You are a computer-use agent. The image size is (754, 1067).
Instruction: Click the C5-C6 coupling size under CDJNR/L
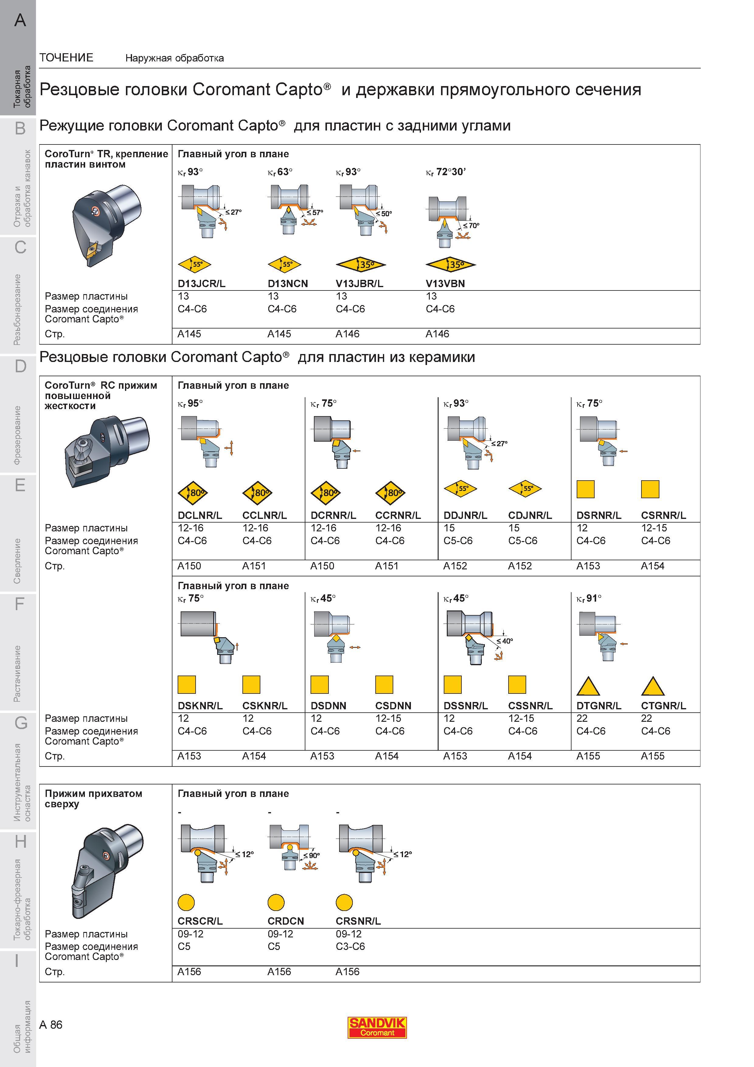click(x=523, y=541)
